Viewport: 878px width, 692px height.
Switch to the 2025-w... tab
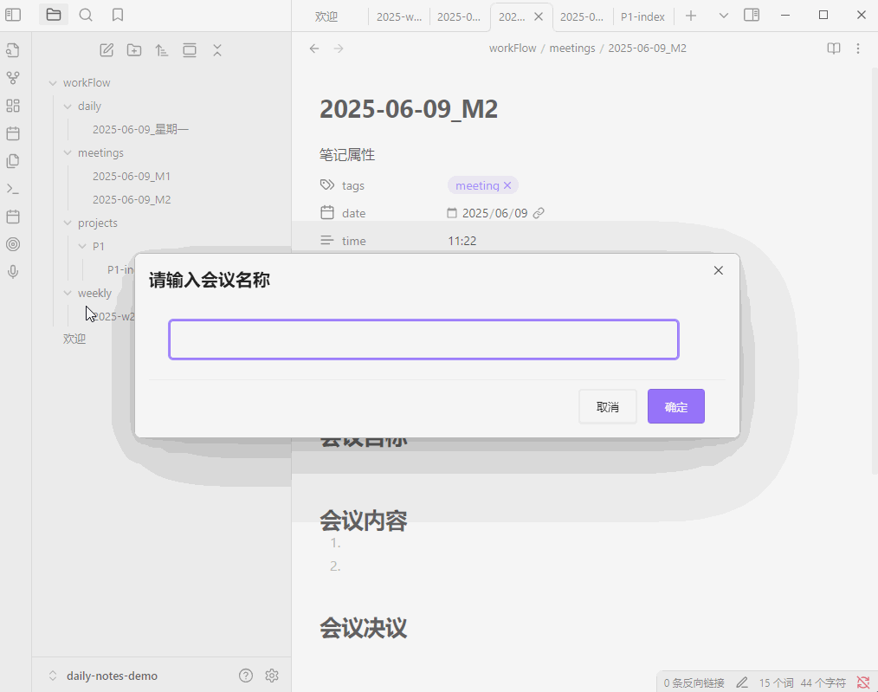pyautogui.click(x=399, y=16)
